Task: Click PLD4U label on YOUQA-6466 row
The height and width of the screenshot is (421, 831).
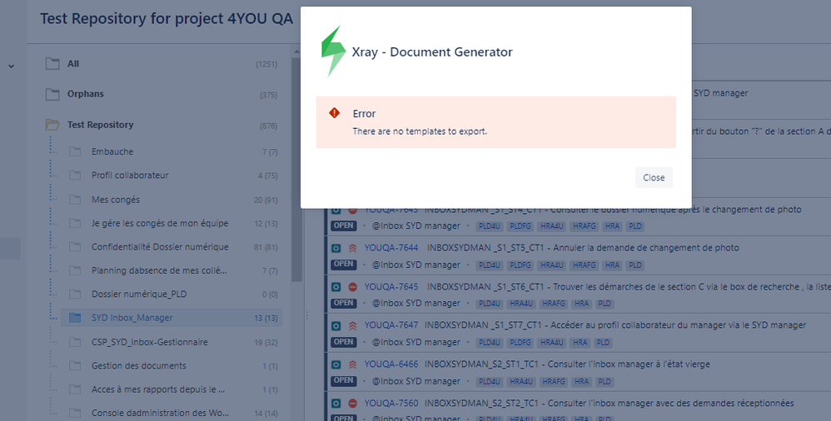Action: click(x=489, y=381)
